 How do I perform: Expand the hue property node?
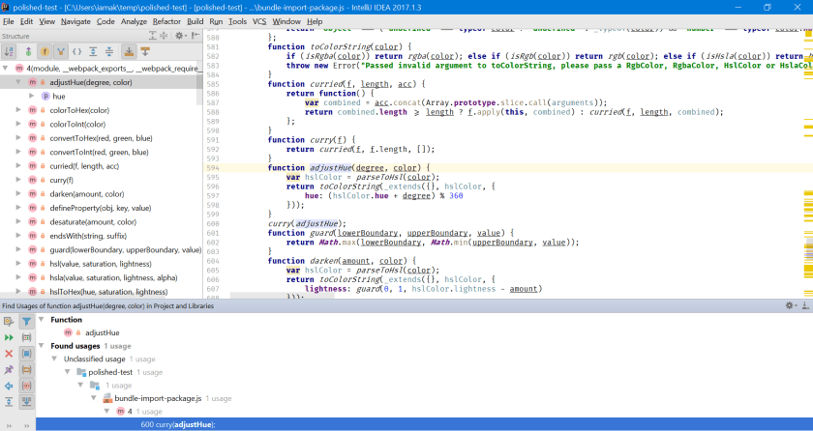click(x=32, y=96)
